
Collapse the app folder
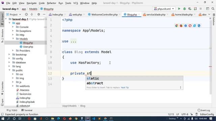(10, 23)
